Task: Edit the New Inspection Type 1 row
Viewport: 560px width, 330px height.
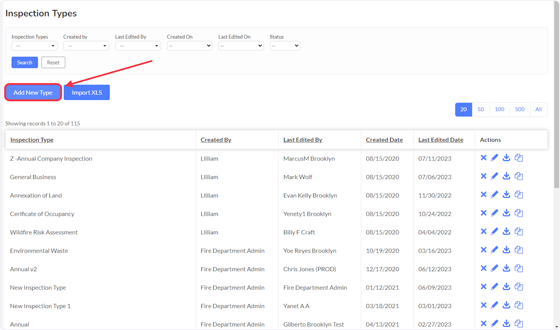Action: [495, 305]
